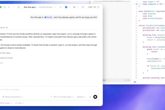This screenshot has width=165, height=110.
Task: Click the microphone dictation icon
Action: [x=90, y=97]
